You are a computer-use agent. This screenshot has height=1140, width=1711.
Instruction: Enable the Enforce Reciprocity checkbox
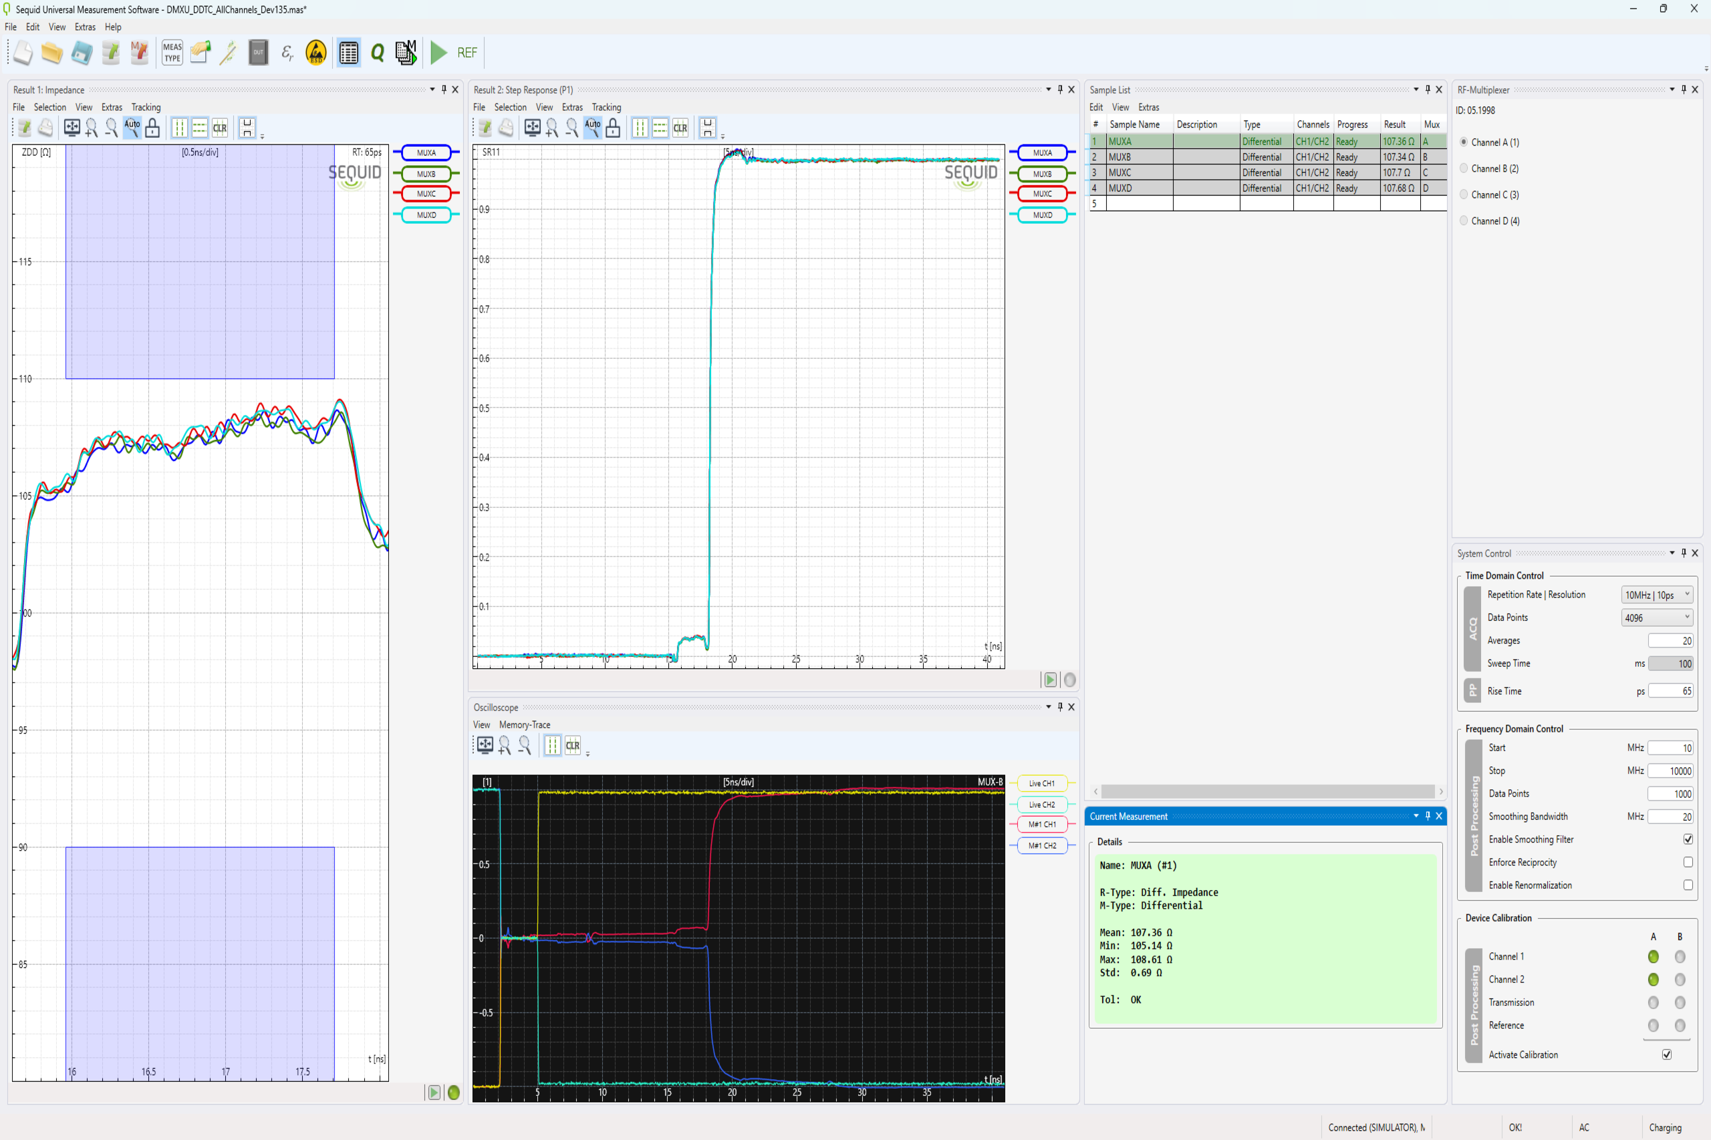coord(1687,862)
